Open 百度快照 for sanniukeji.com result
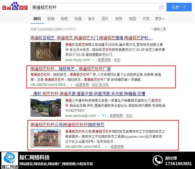Screen dimensions: 195x169 116,116
